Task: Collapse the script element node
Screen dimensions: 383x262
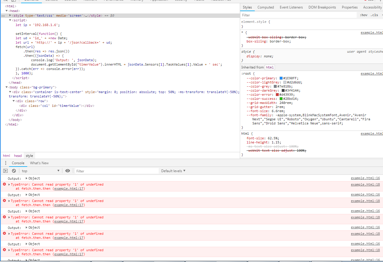Action: pyautogui.click(x=10, y=20)
